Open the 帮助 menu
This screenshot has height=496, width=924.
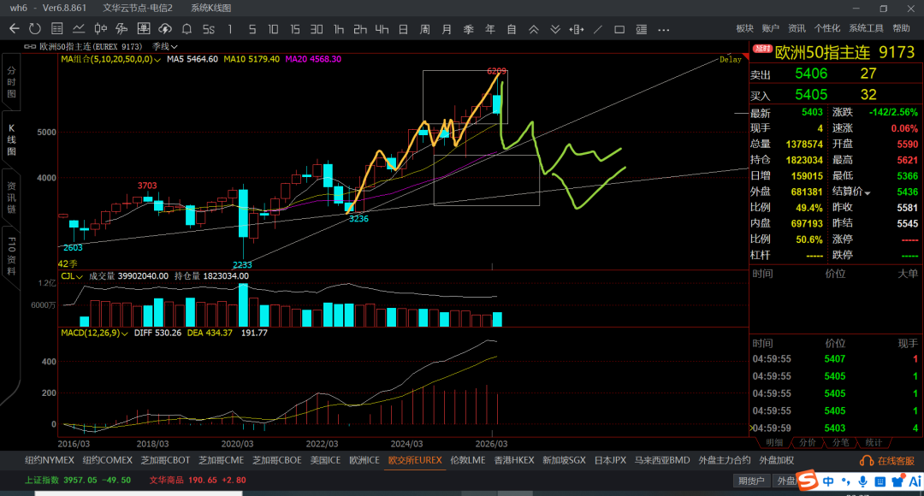point(902,28)
